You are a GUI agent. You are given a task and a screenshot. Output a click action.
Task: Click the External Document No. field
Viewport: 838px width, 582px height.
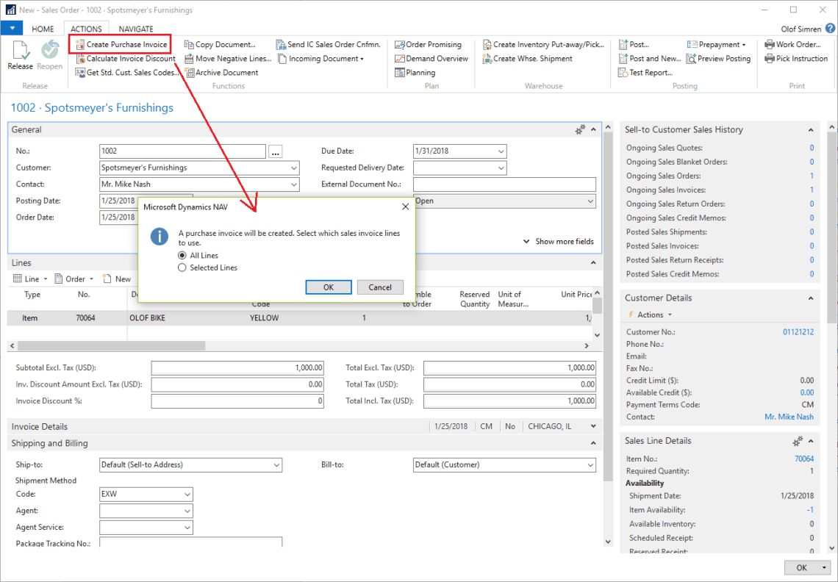504,184
